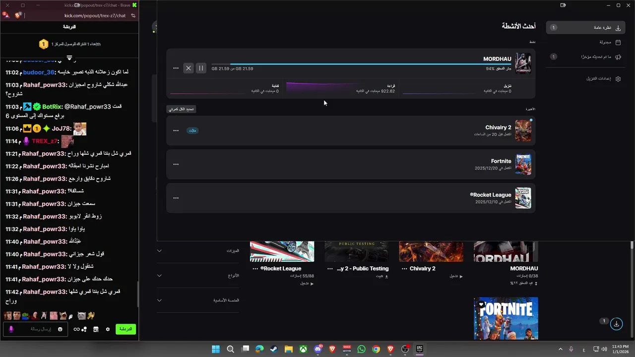The width and height of the screenshot is (635, 357).
Task: Cancel the MORDHAU download with X
Action: click(189, 68)
